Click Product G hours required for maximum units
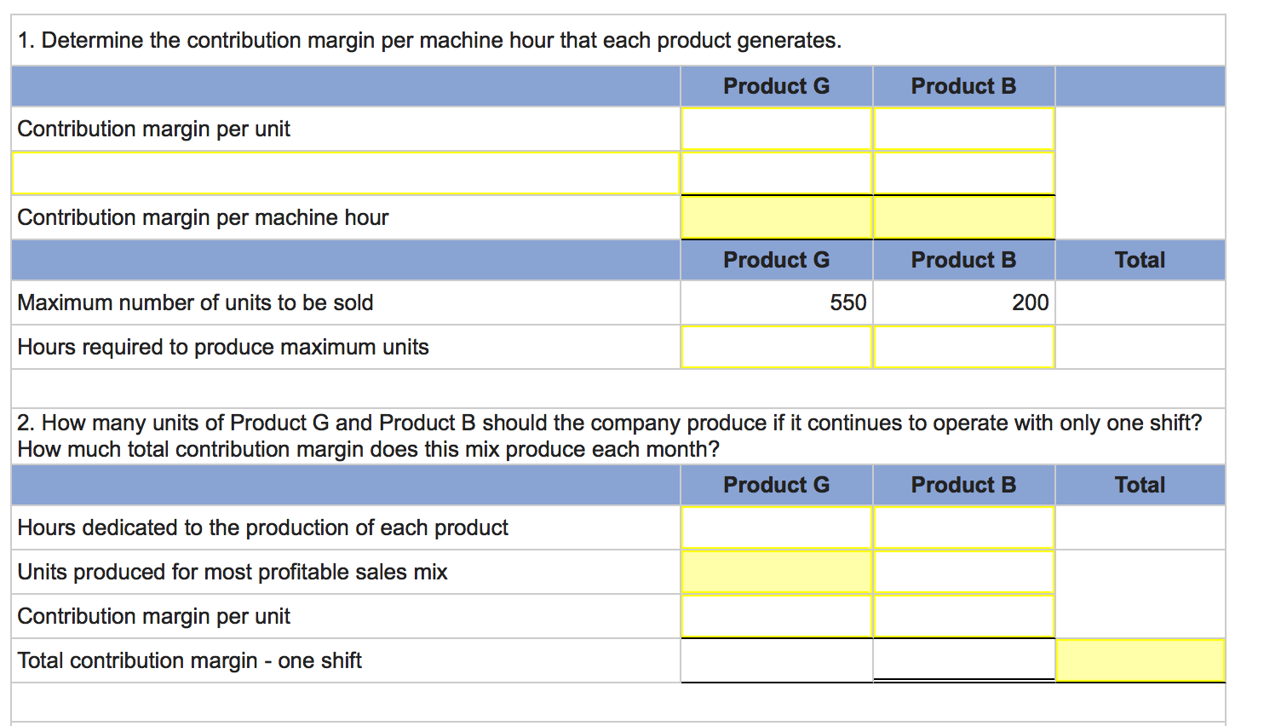The width and height of the screenshot is (1264, 726). tap(776, 347)
